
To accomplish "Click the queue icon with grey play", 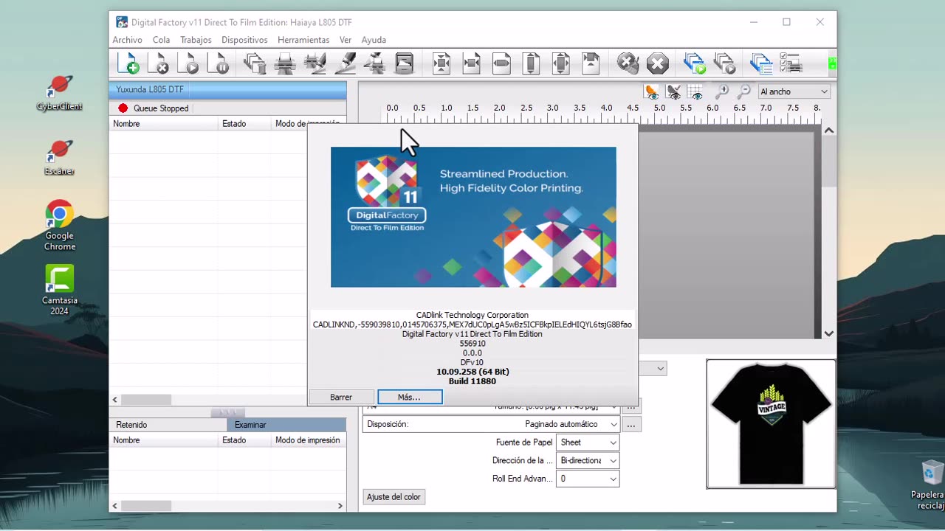I will pyautogui.click(x=724, y=63).
